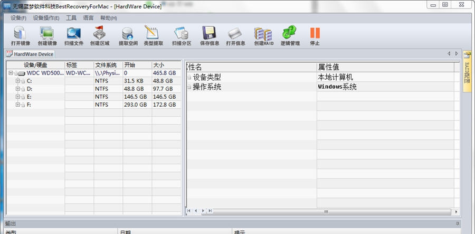Viewport: 475px width, 234px height.
Task: Open the 打开镜像 (open image) tool
Action: click(20, 36)
